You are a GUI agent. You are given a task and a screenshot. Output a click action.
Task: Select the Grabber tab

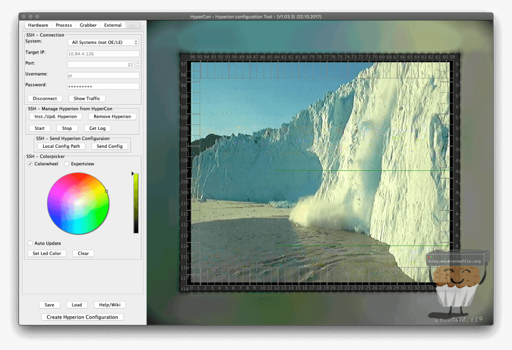(87, 25)
